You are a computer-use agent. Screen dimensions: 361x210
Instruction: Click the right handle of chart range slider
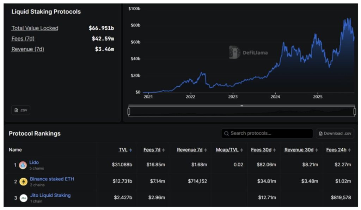click(355, 112)
